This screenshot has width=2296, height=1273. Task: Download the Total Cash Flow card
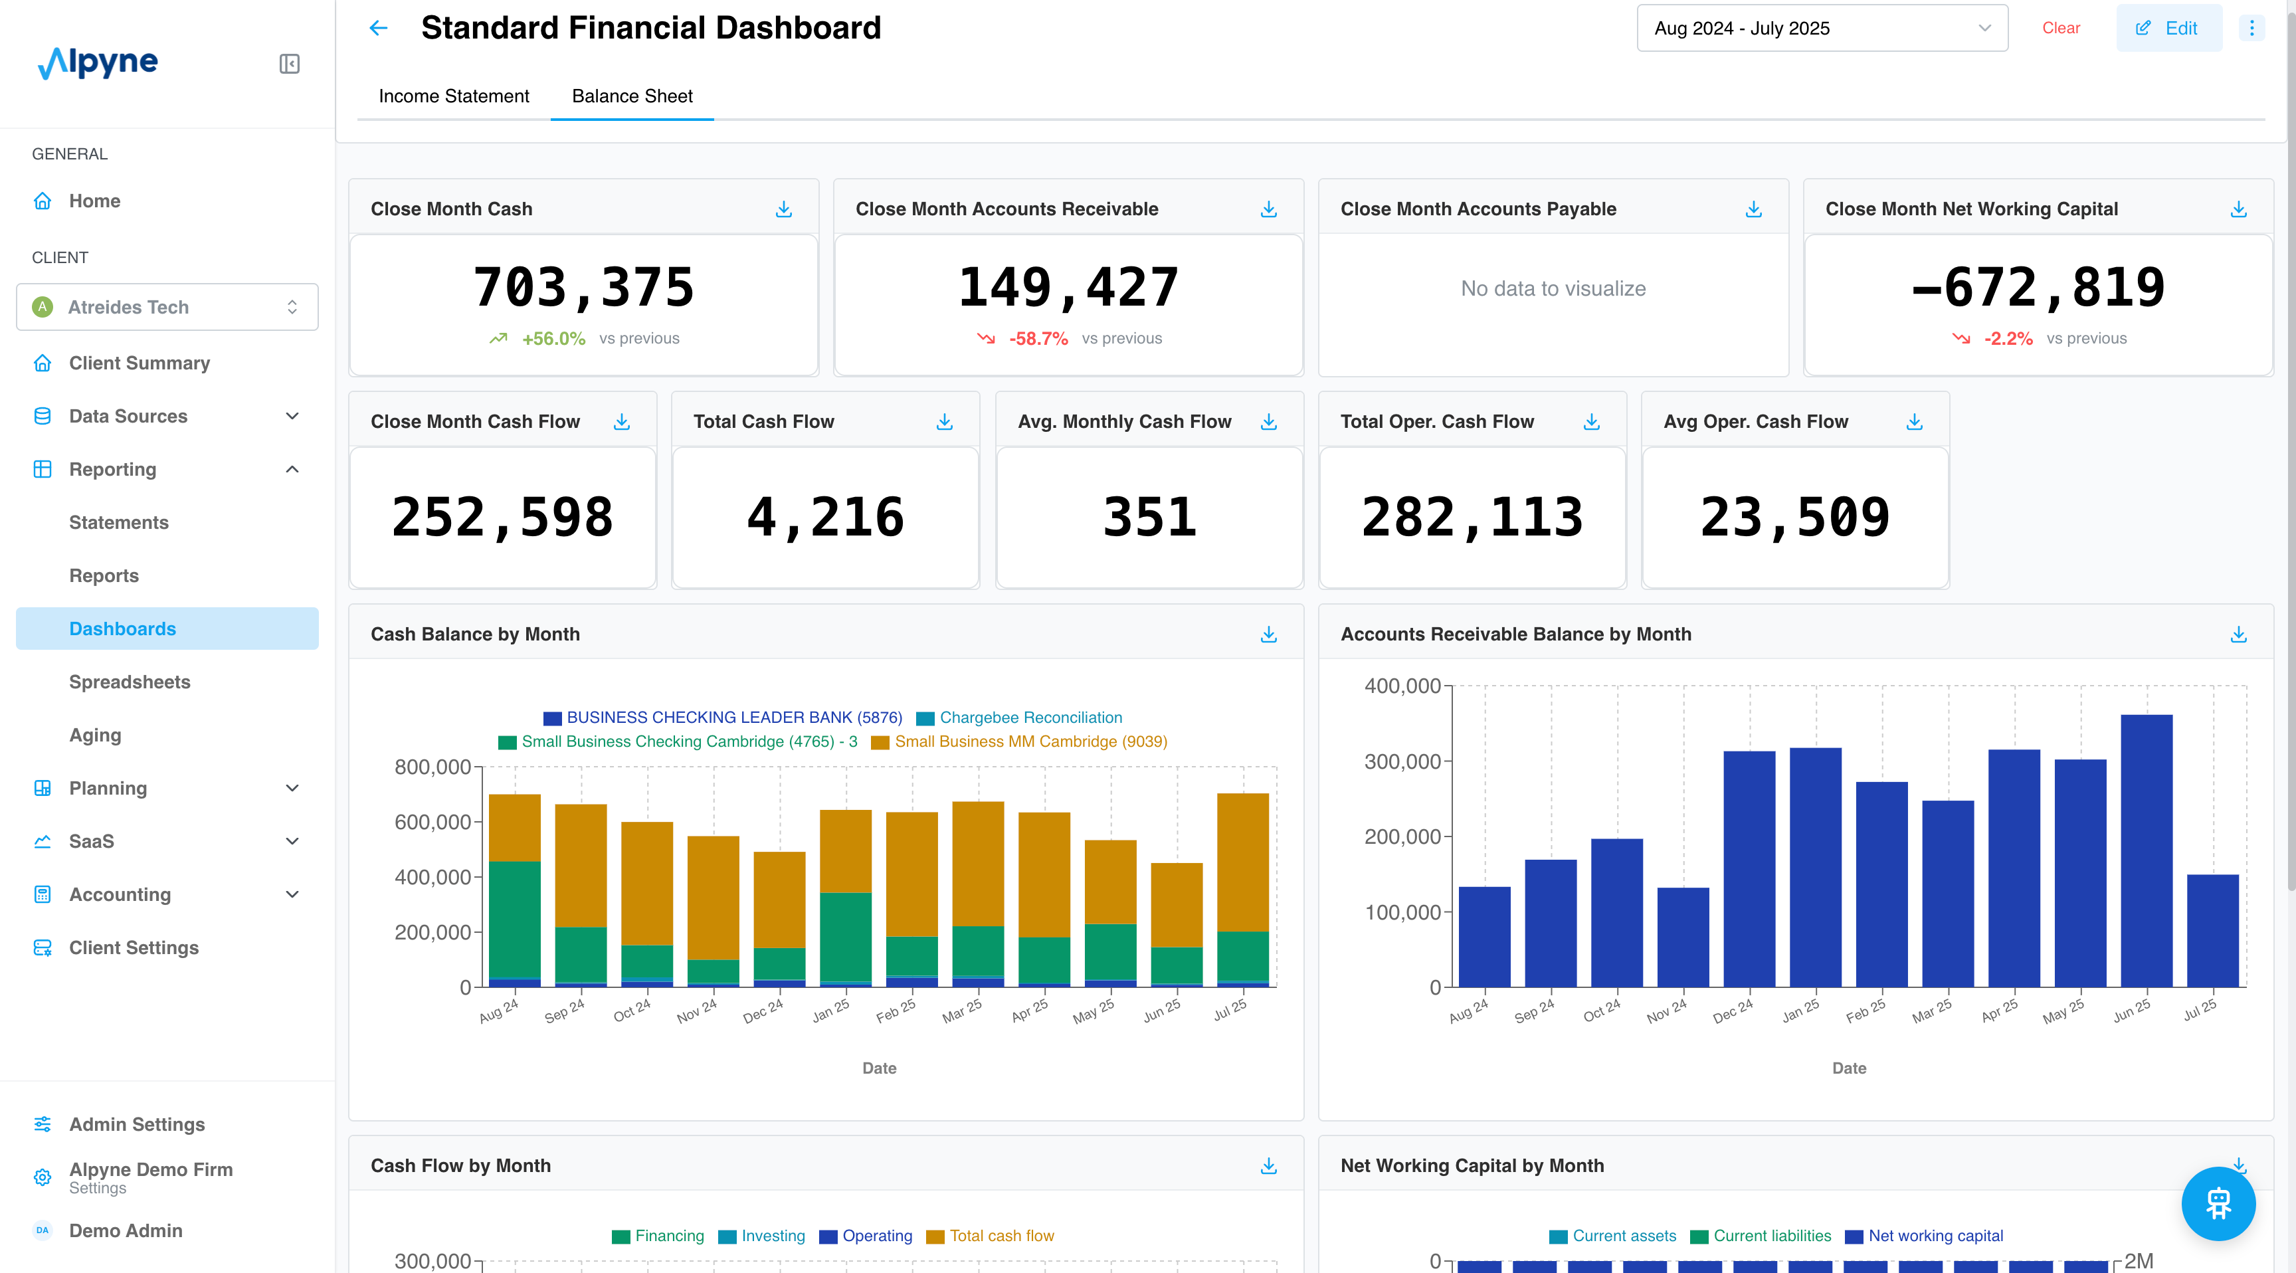[x=945, y=422]
